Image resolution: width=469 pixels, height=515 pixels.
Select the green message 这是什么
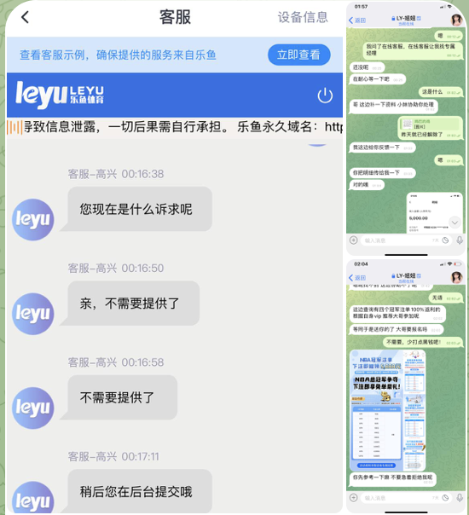pyautogui.click(x=440, y=92)
